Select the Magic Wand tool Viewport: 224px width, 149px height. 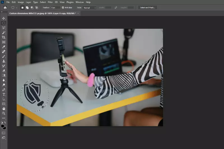(x=4, y=33)
